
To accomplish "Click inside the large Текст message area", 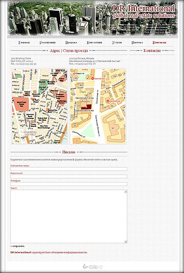I will [67, 216].
